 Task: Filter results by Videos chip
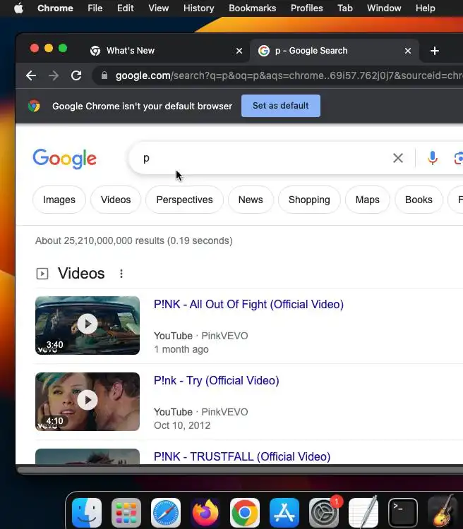coord(116,200)
